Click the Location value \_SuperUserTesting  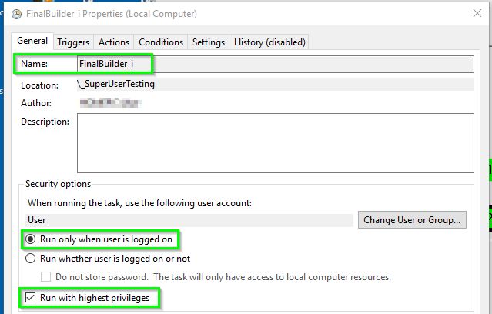(116, 84)
